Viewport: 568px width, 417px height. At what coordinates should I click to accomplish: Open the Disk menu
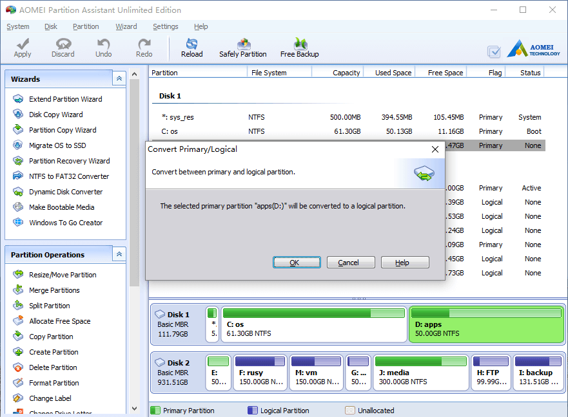click(51, 26)
